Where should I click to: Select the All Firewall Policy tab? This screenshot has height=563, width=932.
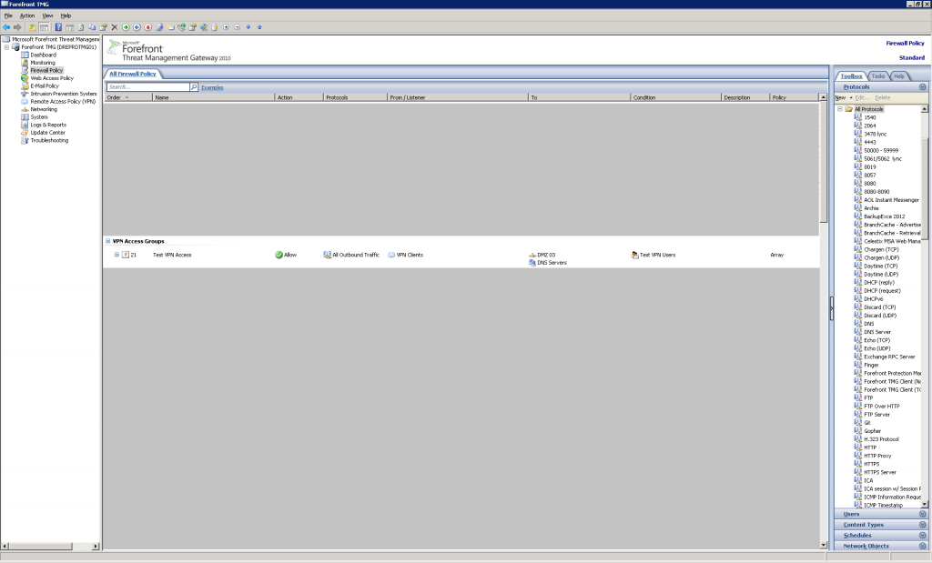tap(133, 74)
